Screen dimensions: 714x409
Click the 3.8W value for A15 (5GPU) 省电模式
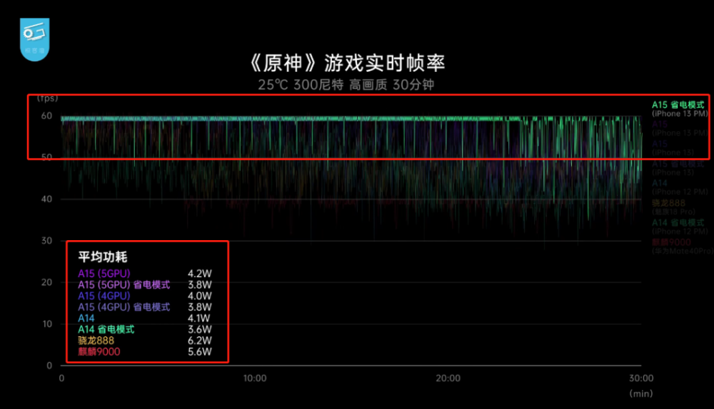pos(200,285)
